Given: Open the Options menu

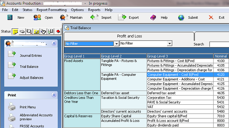Looking at the screenshot, I should (77, 10).
